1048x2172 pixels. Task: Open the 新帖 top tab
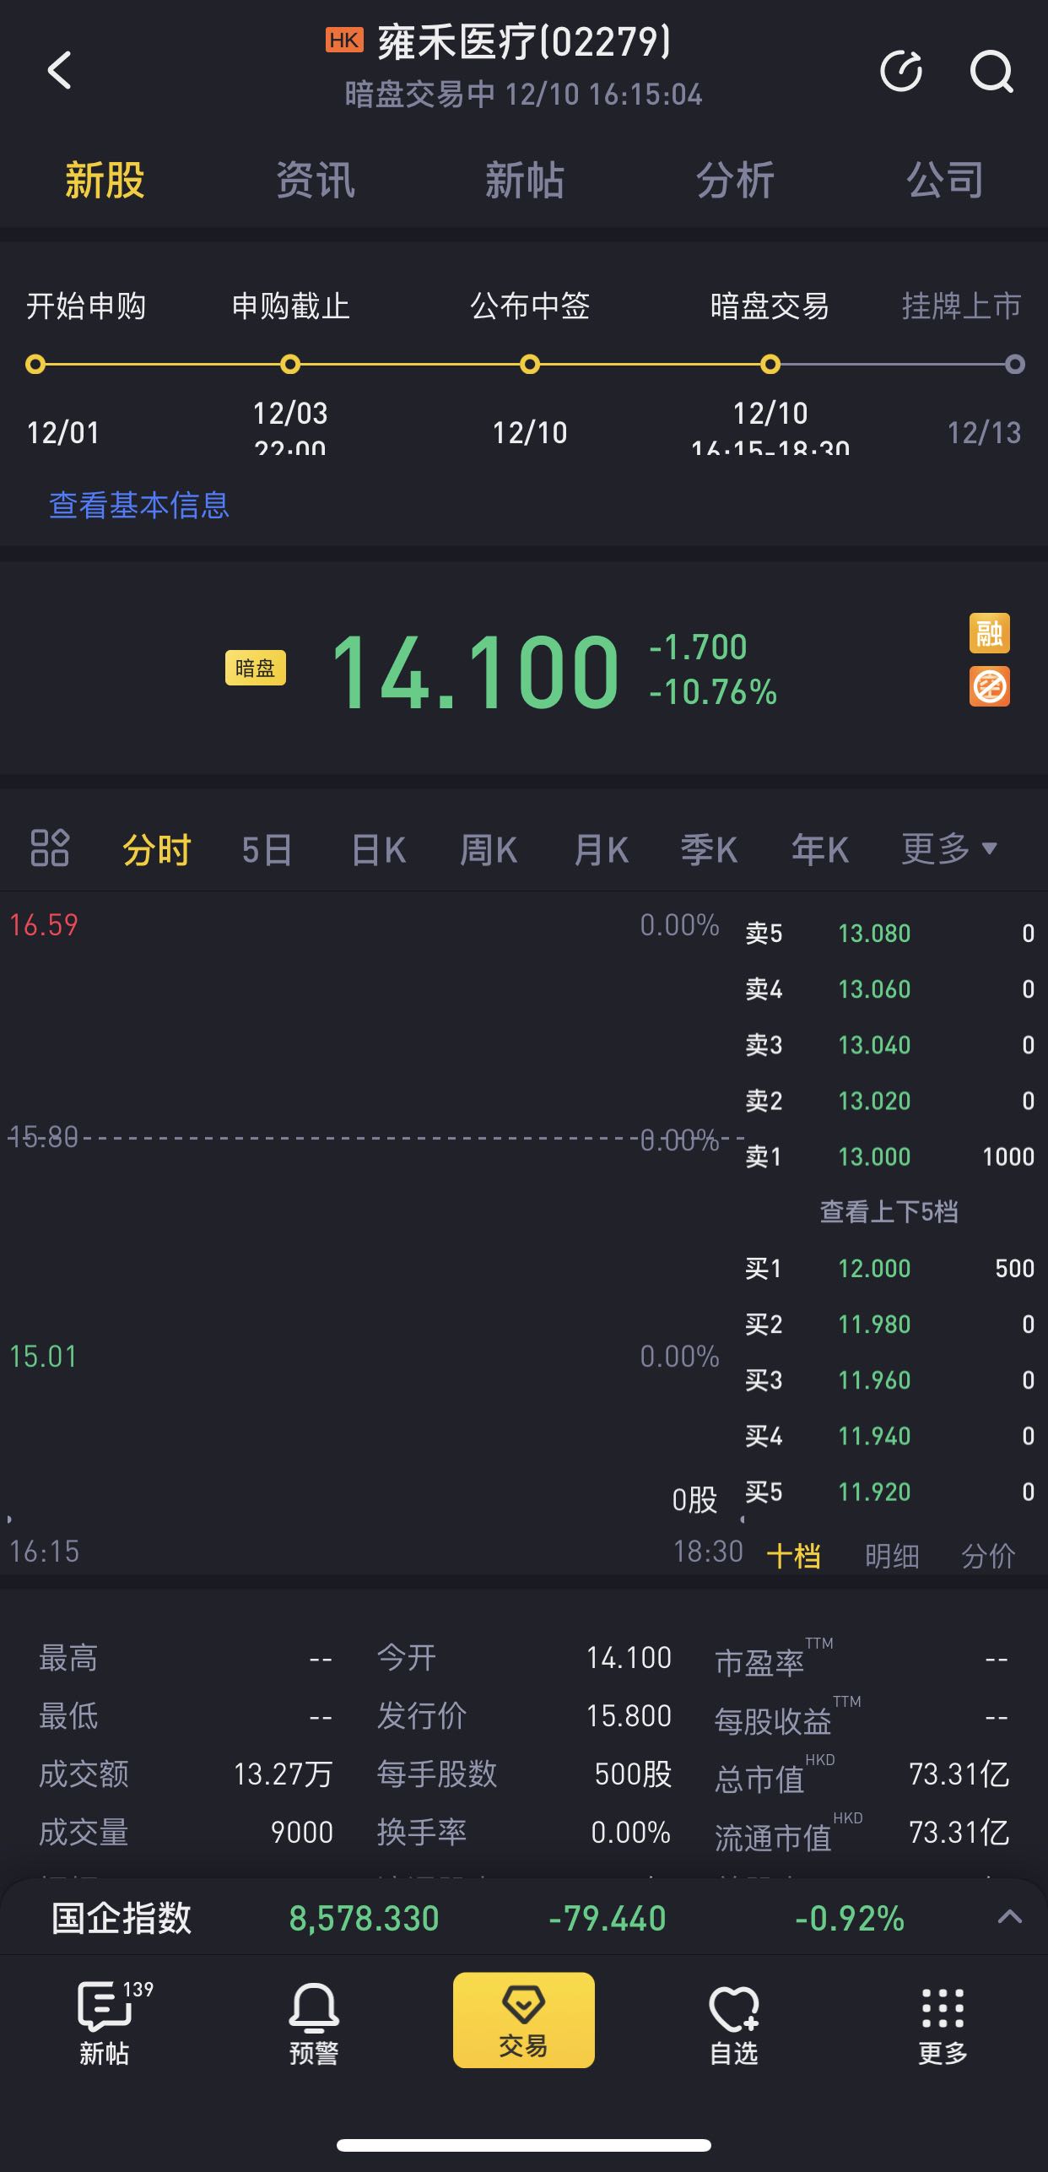tap(524, 180)
